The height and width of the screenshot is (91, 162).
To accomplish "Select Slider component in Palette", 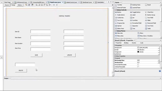I will [148, 20].
